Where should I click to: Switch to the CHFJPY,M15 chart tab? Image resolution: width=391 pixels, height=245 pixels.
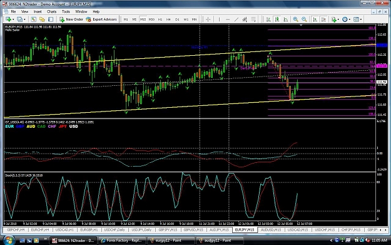pos(351,230)
